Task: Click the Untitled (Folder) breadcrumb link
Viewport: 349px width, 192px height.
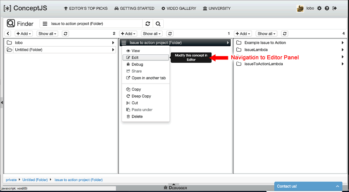Action: tap(35, 180)
